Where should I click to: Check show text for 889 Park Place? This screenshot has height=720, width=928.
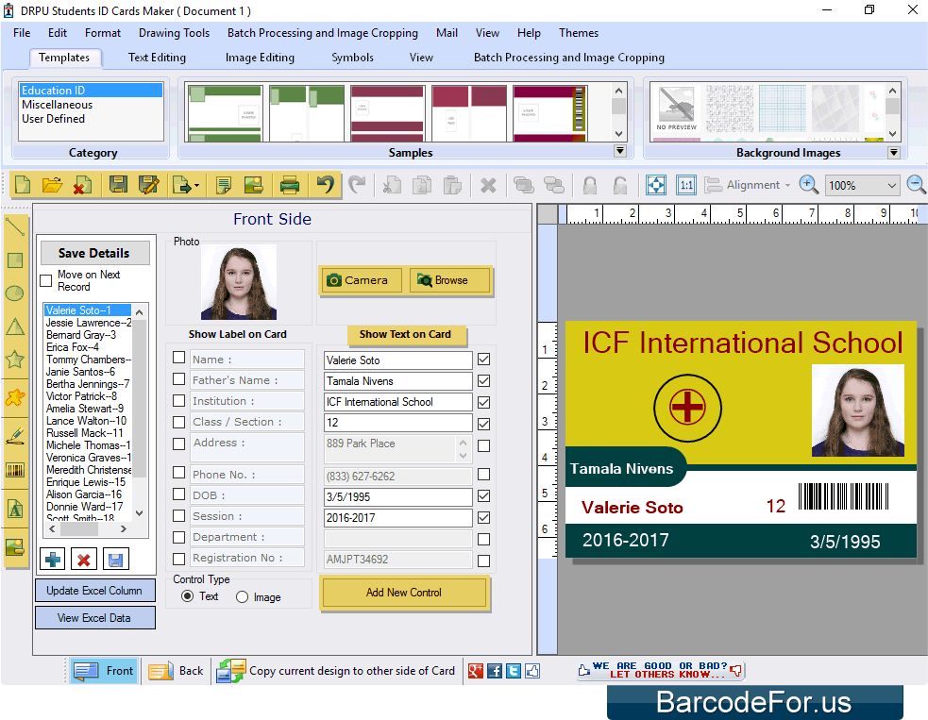483,445
